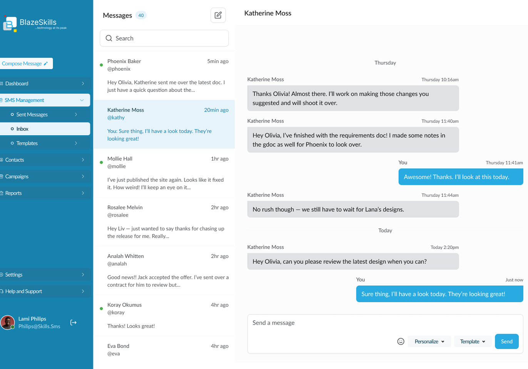Viewport: 528px width, 369px height.
Task: Click the circle bullet next to Templates
Action: tap(12, 143)
